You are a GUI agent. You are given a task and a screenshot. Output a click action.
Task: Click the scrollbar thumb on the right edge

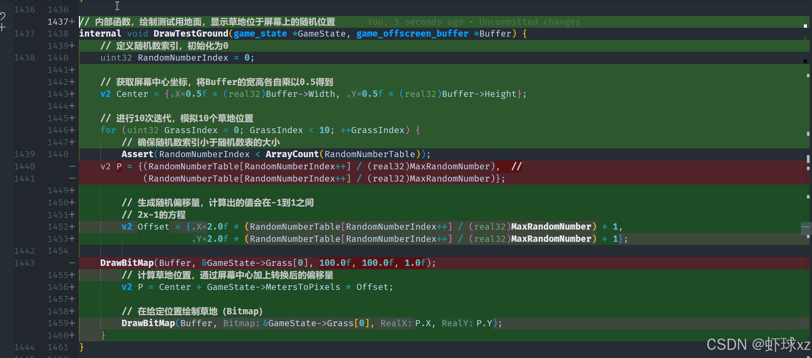coord(805,229)
